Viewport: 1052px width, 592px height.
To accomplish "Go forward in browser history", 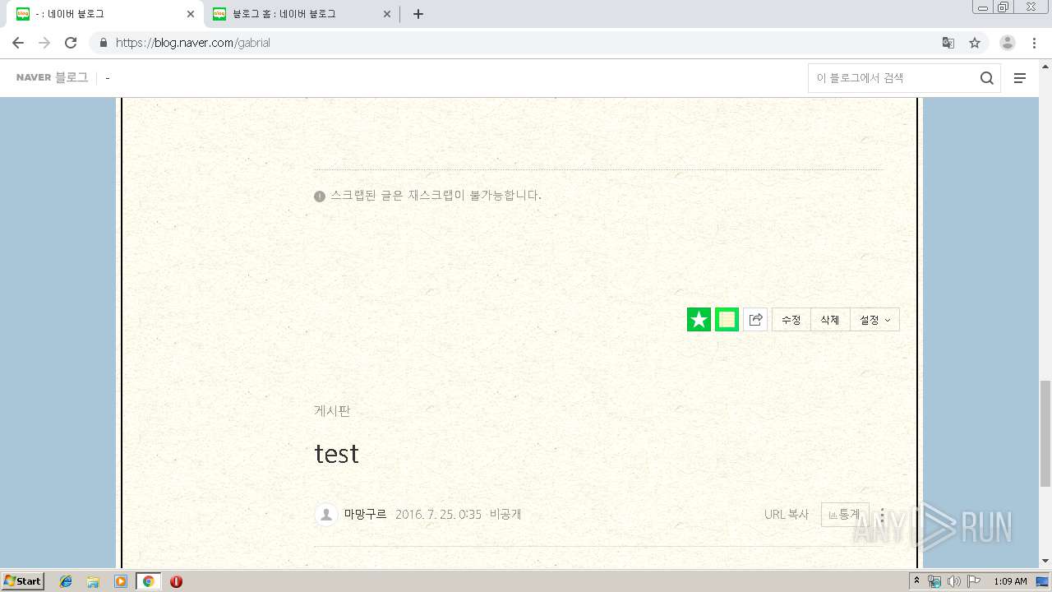I will [44, 43].
